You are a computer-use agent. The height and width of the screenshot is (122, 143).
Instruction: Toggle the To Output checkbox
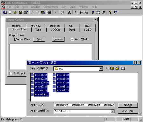click(x=11, y=73)
